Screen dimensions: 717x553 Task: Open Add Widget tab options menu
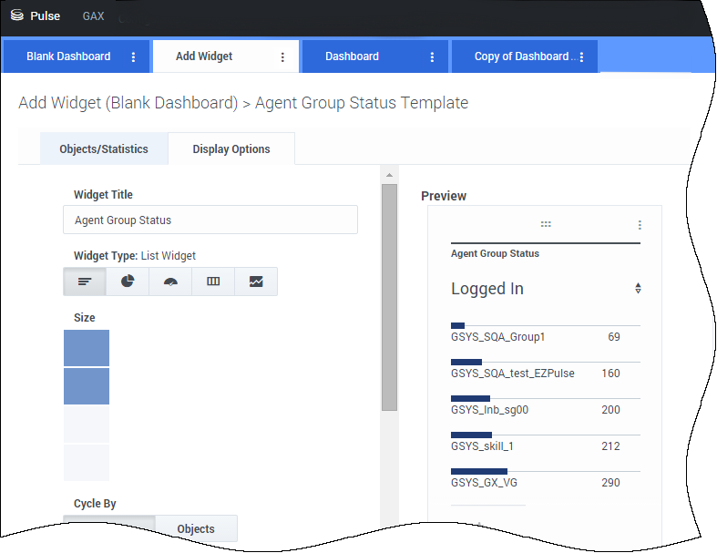[282, 56]
